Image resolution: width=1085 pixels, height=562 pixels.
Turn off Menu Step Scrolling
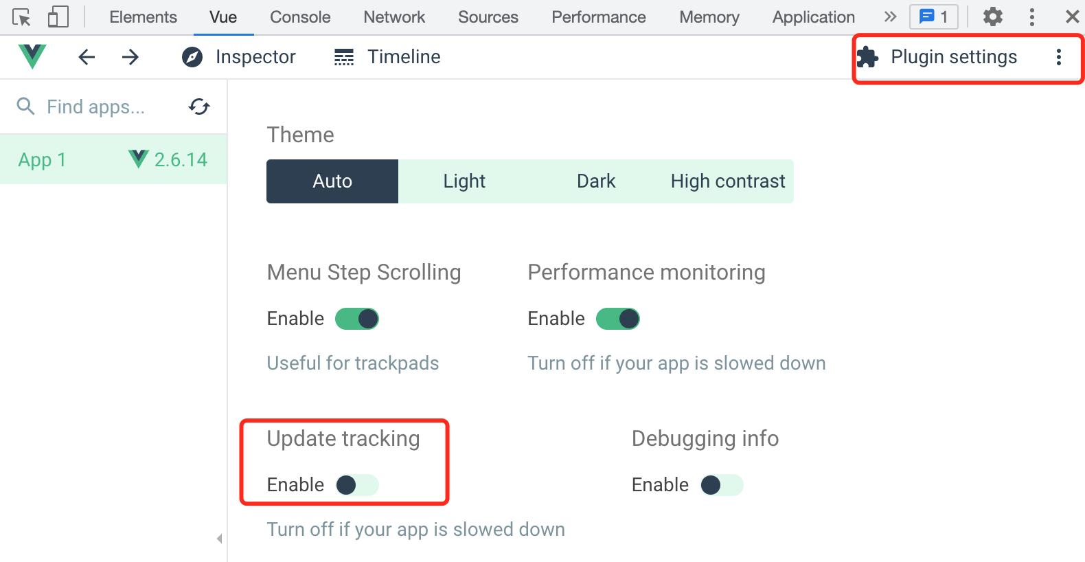tap(356, 318)
